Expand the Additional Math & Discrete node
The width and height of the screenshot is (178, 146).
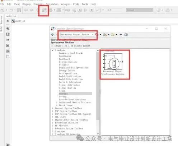pyautogui.click(x=57, y=102)
